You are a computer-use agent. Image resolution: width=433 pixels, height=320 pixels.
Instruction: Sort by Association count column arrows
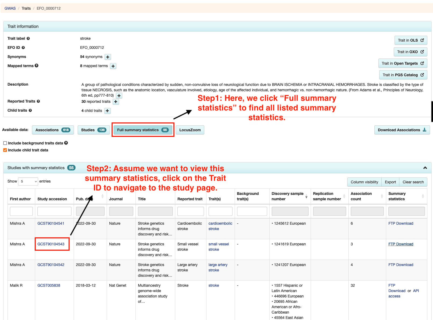pos(382,196)
